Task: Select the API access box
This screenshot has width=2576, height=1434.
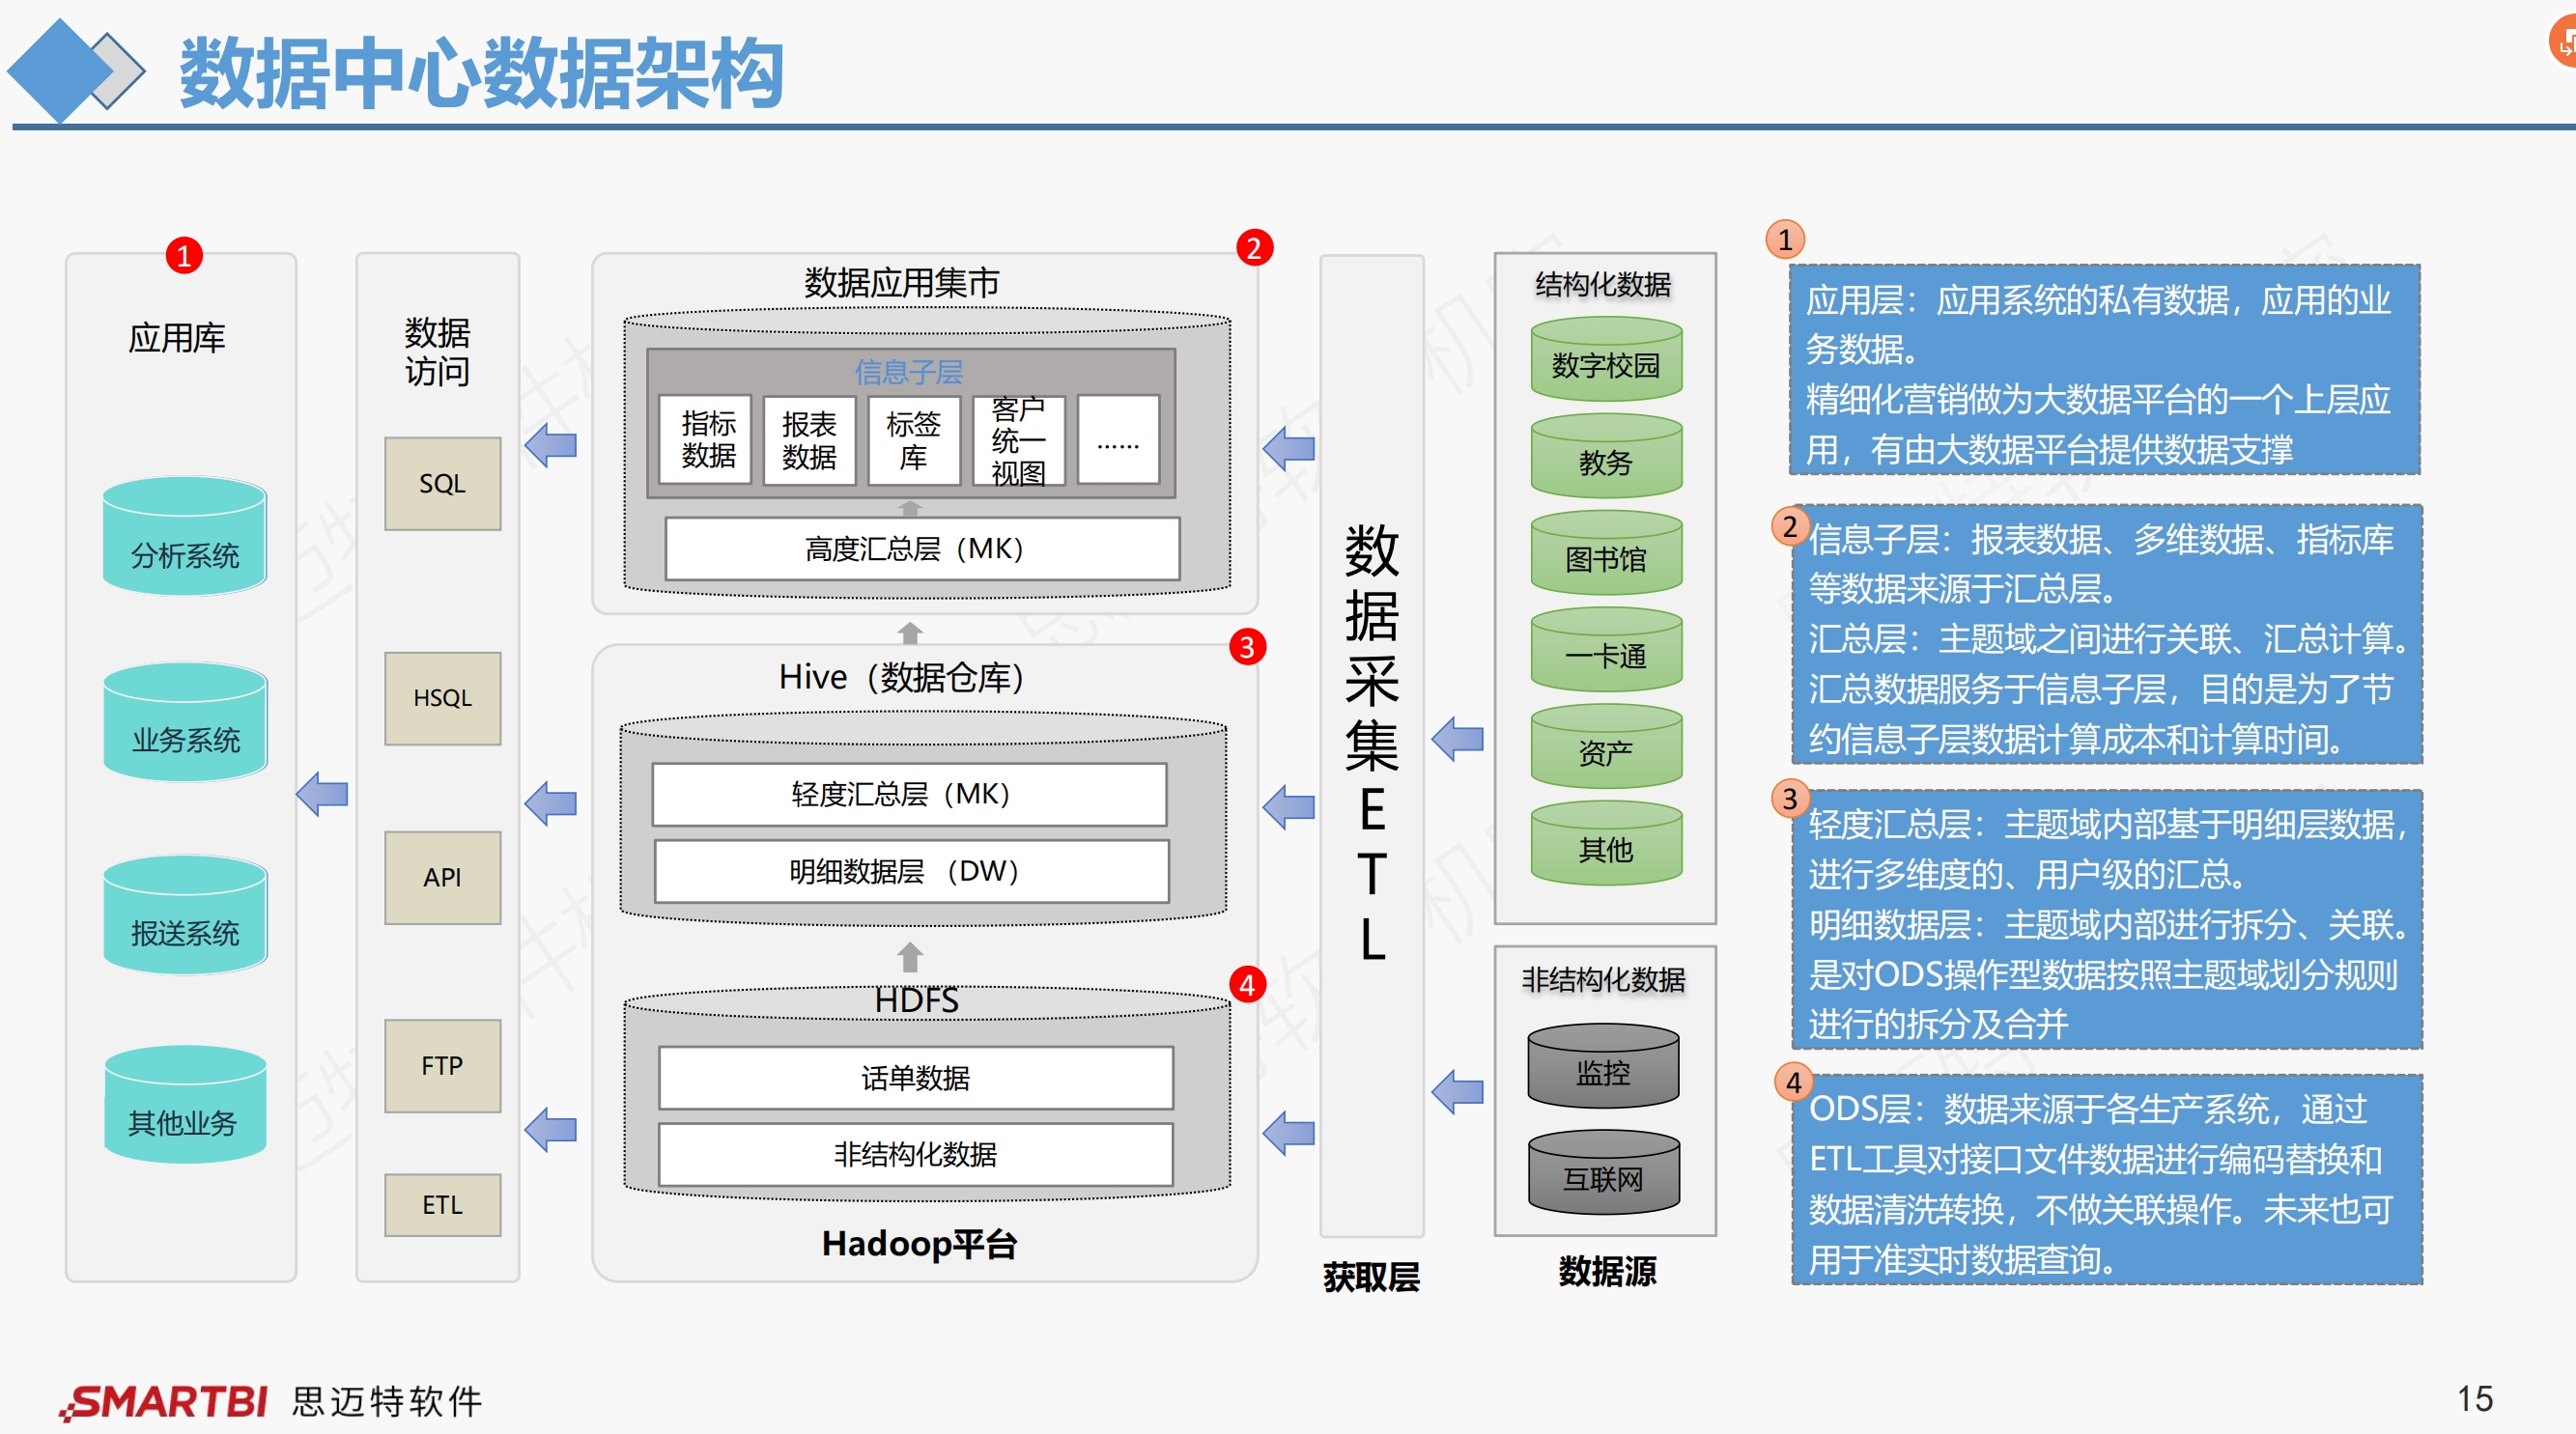Action: tap(442, 877)
